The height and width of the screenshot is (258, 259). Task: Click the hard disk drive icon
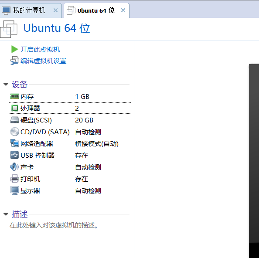pyautogui.click(x=15, y=120)
